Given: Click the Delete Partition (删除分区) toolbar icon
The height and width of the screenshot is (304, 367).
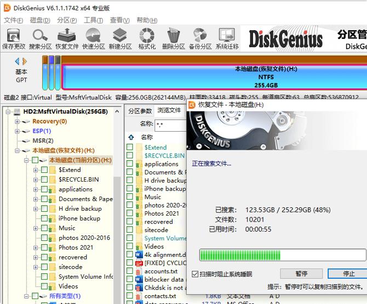Looking at the screenshot, I should click(x=174, y=38).
